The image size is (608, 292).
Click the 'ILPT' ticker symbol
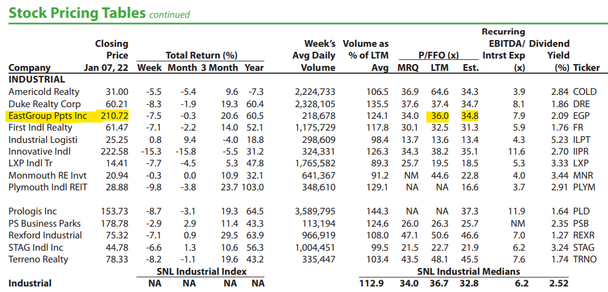click(582, 139)
